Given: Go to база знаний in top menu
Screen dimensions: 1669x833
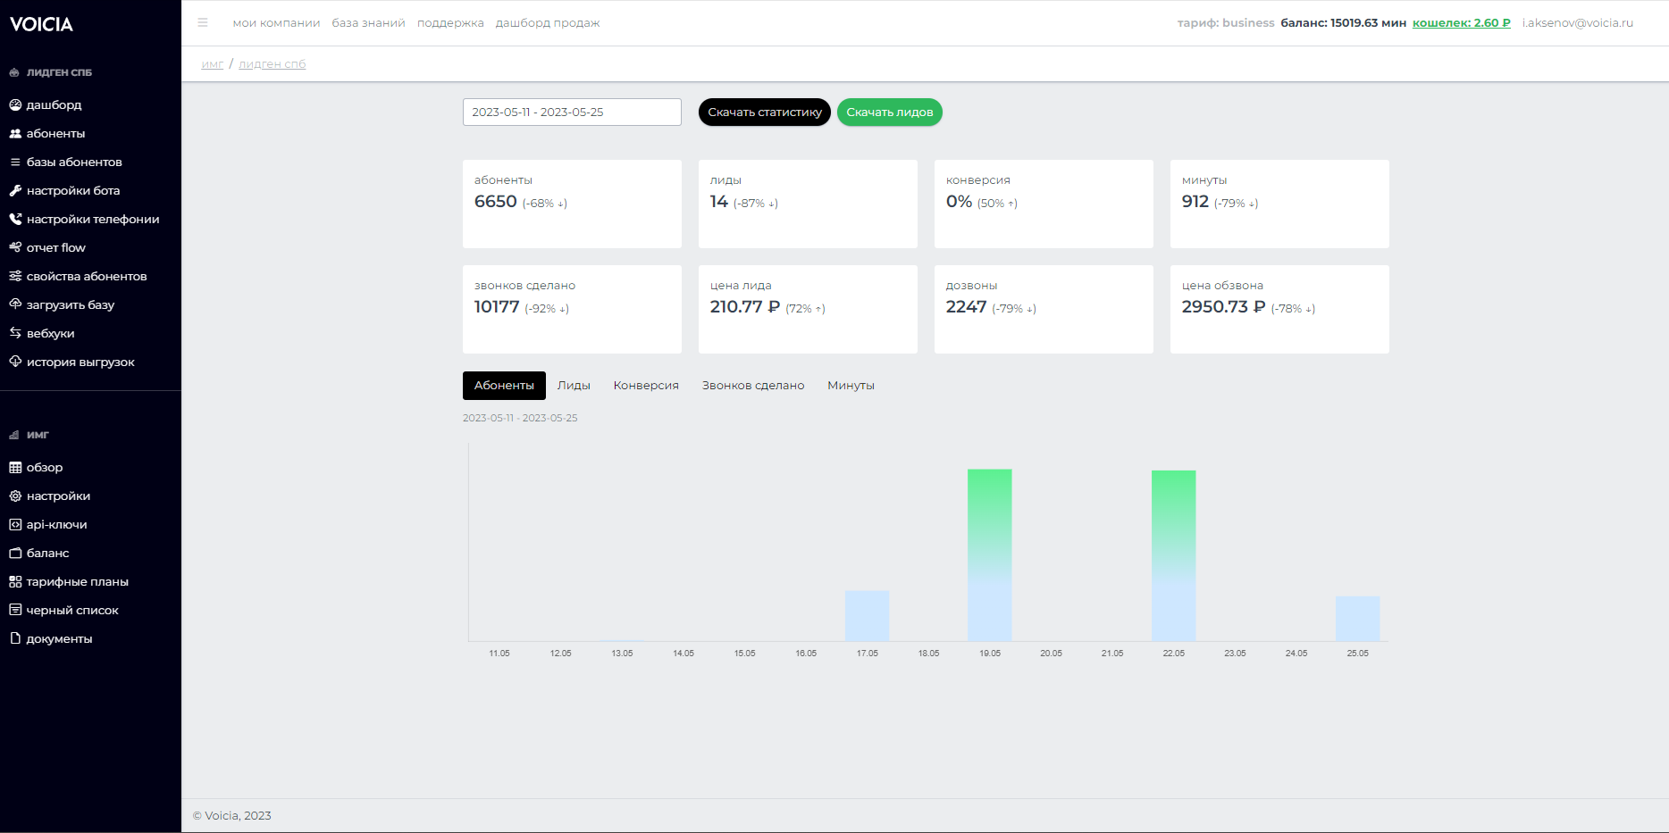Looking at the screenshot, I should click(368, 23).
